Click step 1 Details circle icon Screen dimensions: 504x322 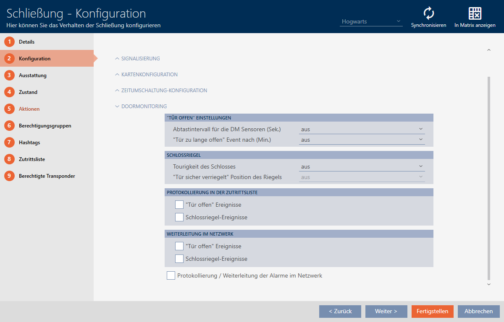pyautogui.click(x=9, y=42)
